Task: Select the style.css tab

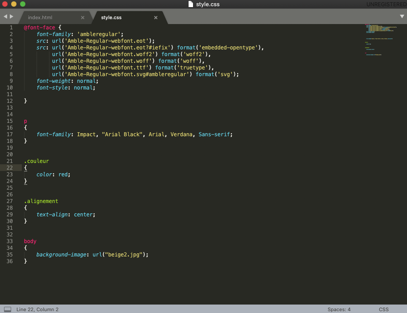Action: tap(111, 18)
